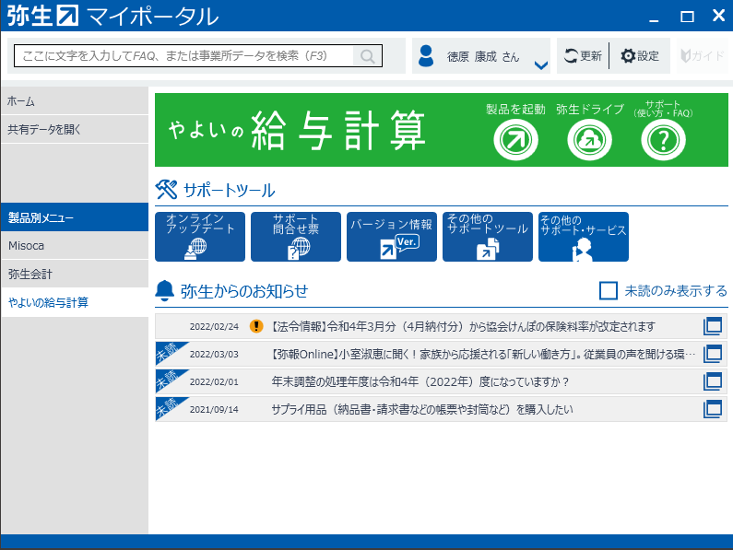
Task: Select Misoca in the sidebar
Action: point(75,246)
